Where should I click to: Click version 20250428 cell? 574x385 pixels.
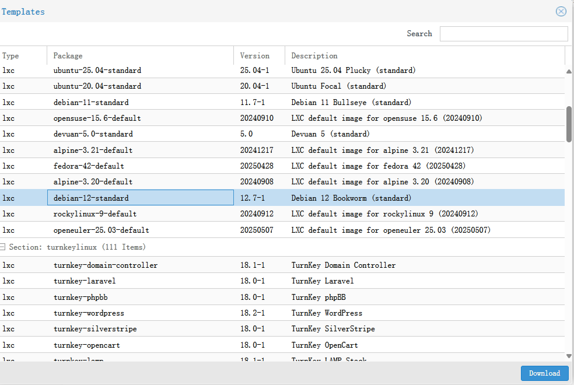coord(257,166)
